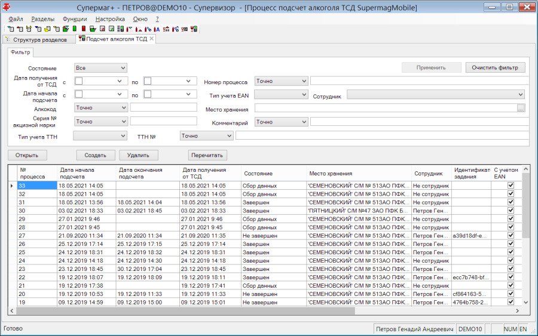
Task: Open the 'Тип учета EAN' dropdown
Action: (x=281, y=94)
